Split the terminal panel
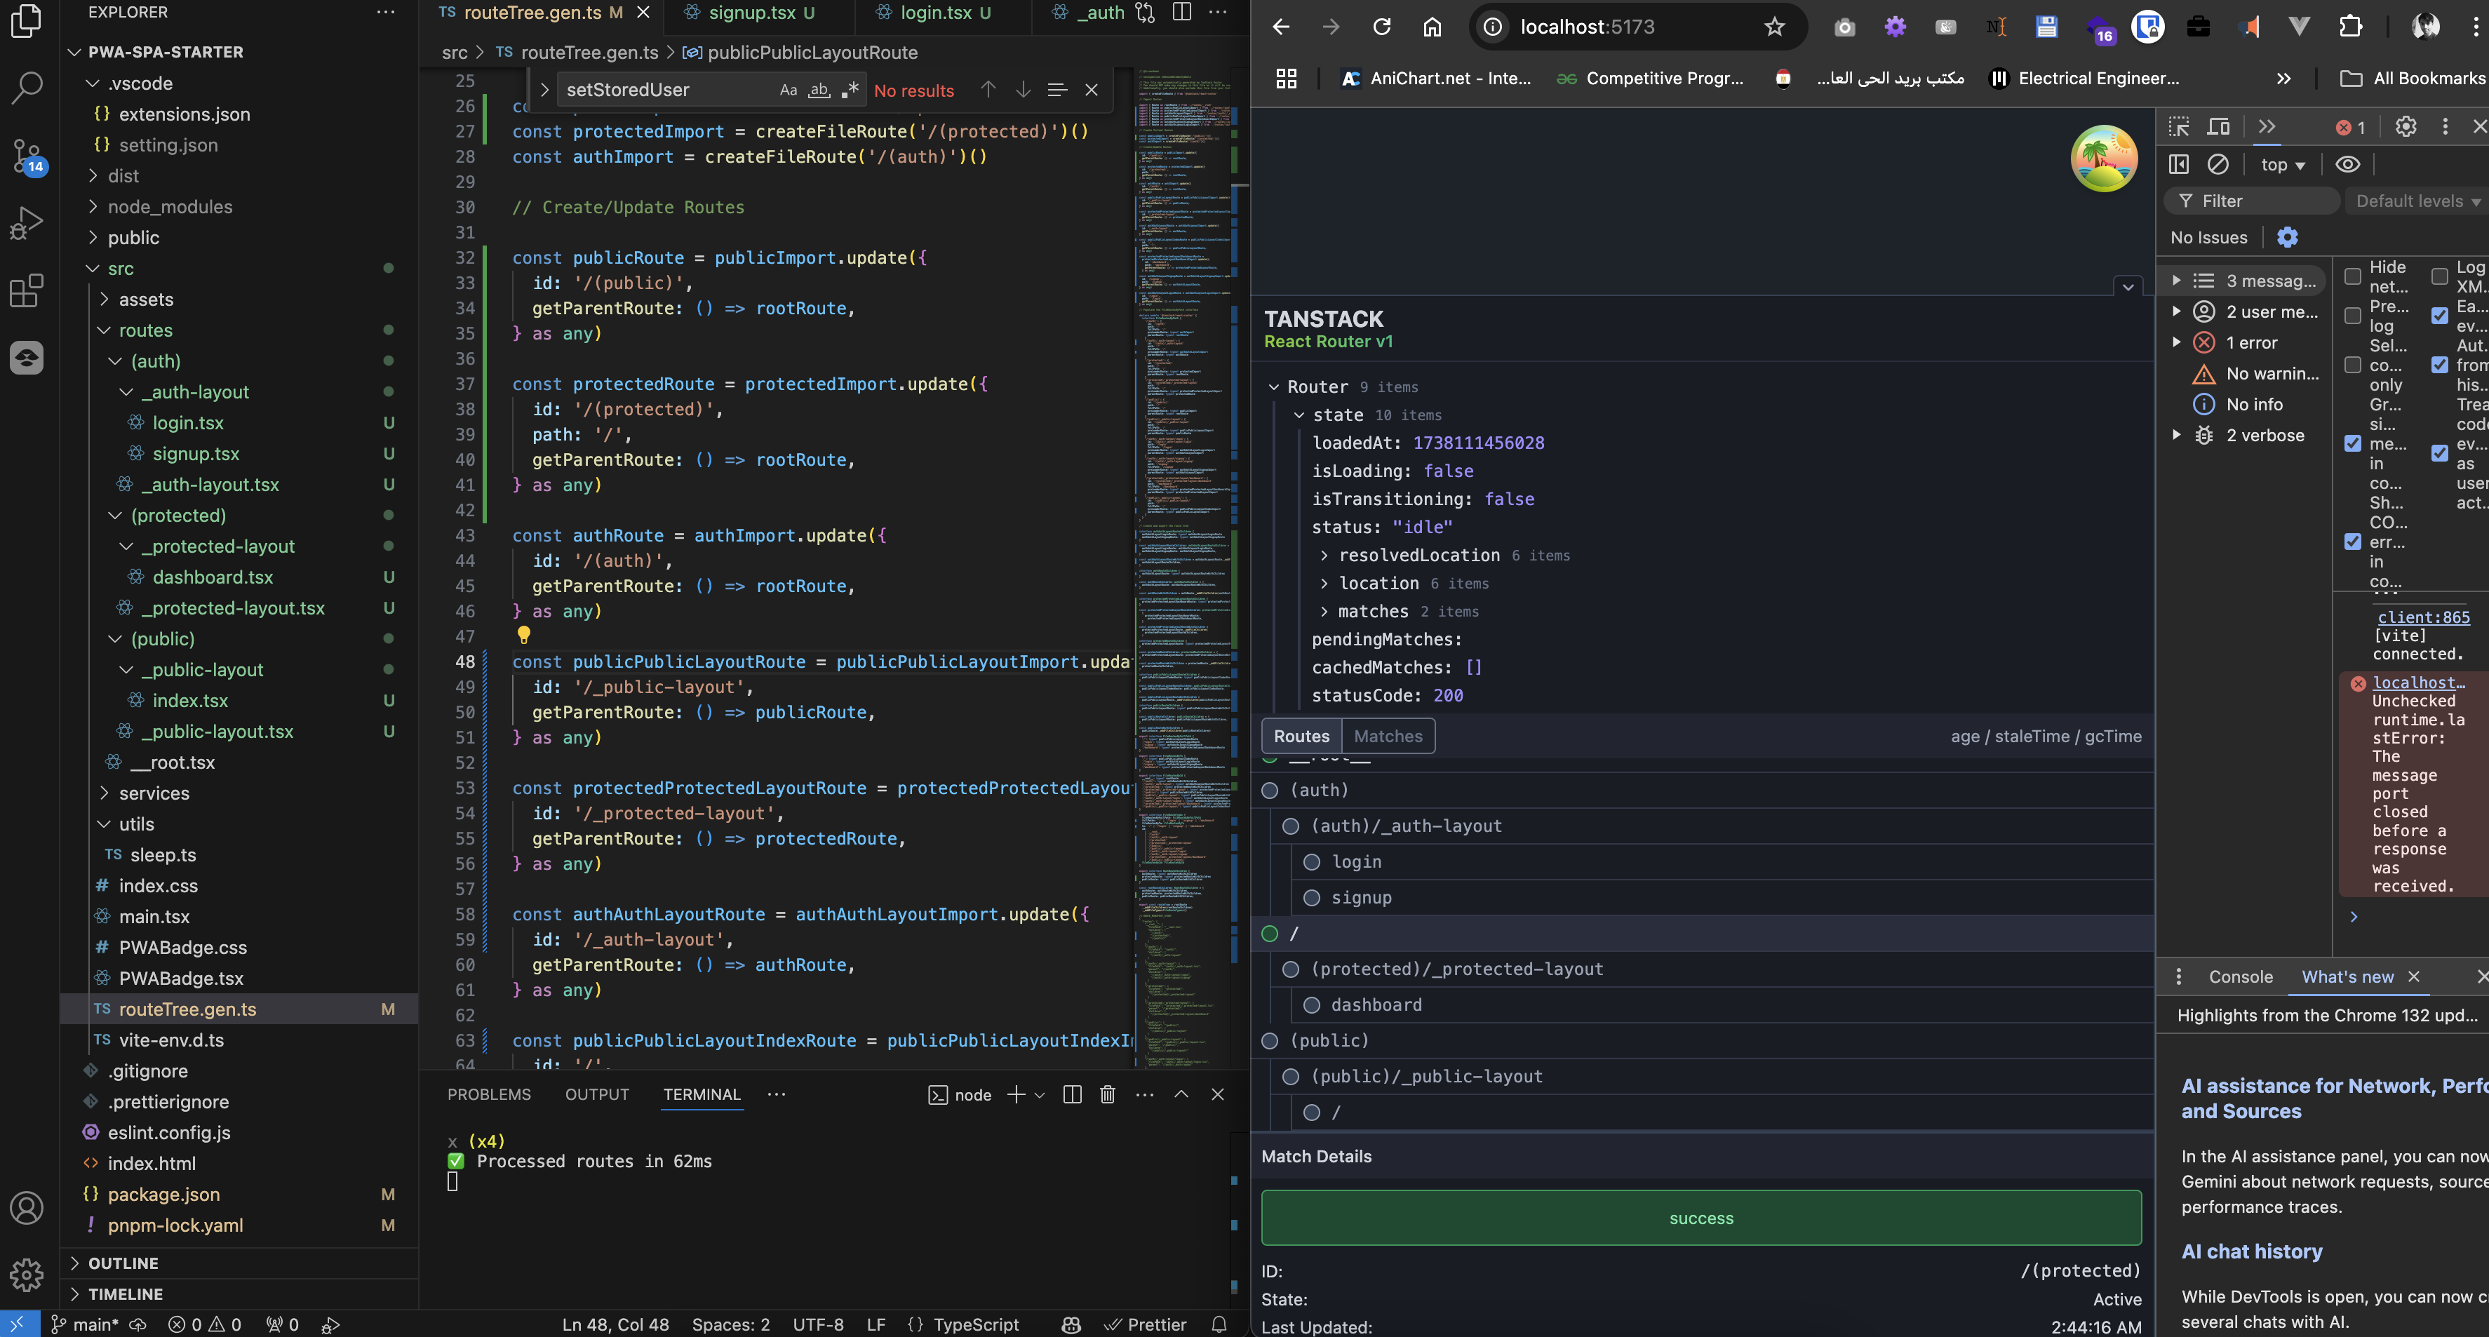The image size is (2489, 1337). pos(1071,1094)
